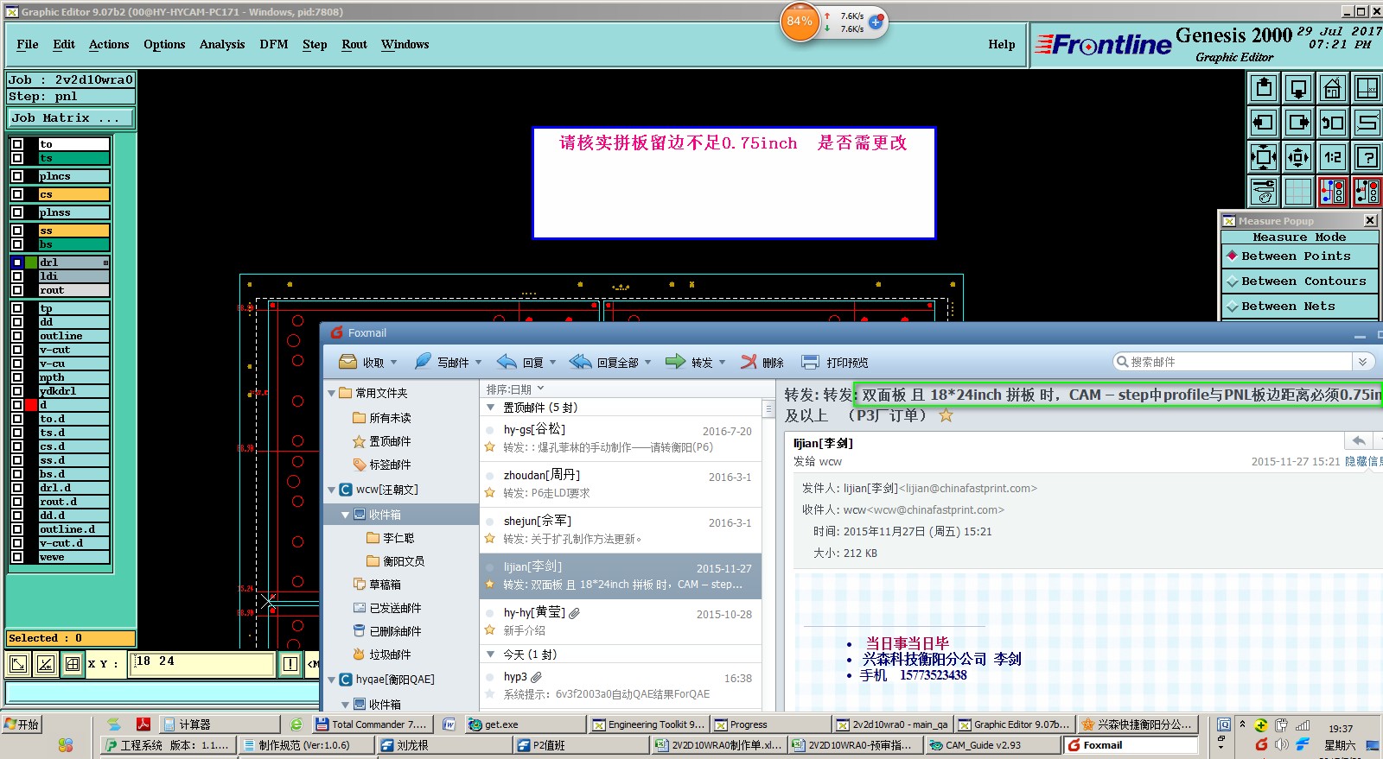Open the Analysis menu
The image size is (1383, 759).
222,45
